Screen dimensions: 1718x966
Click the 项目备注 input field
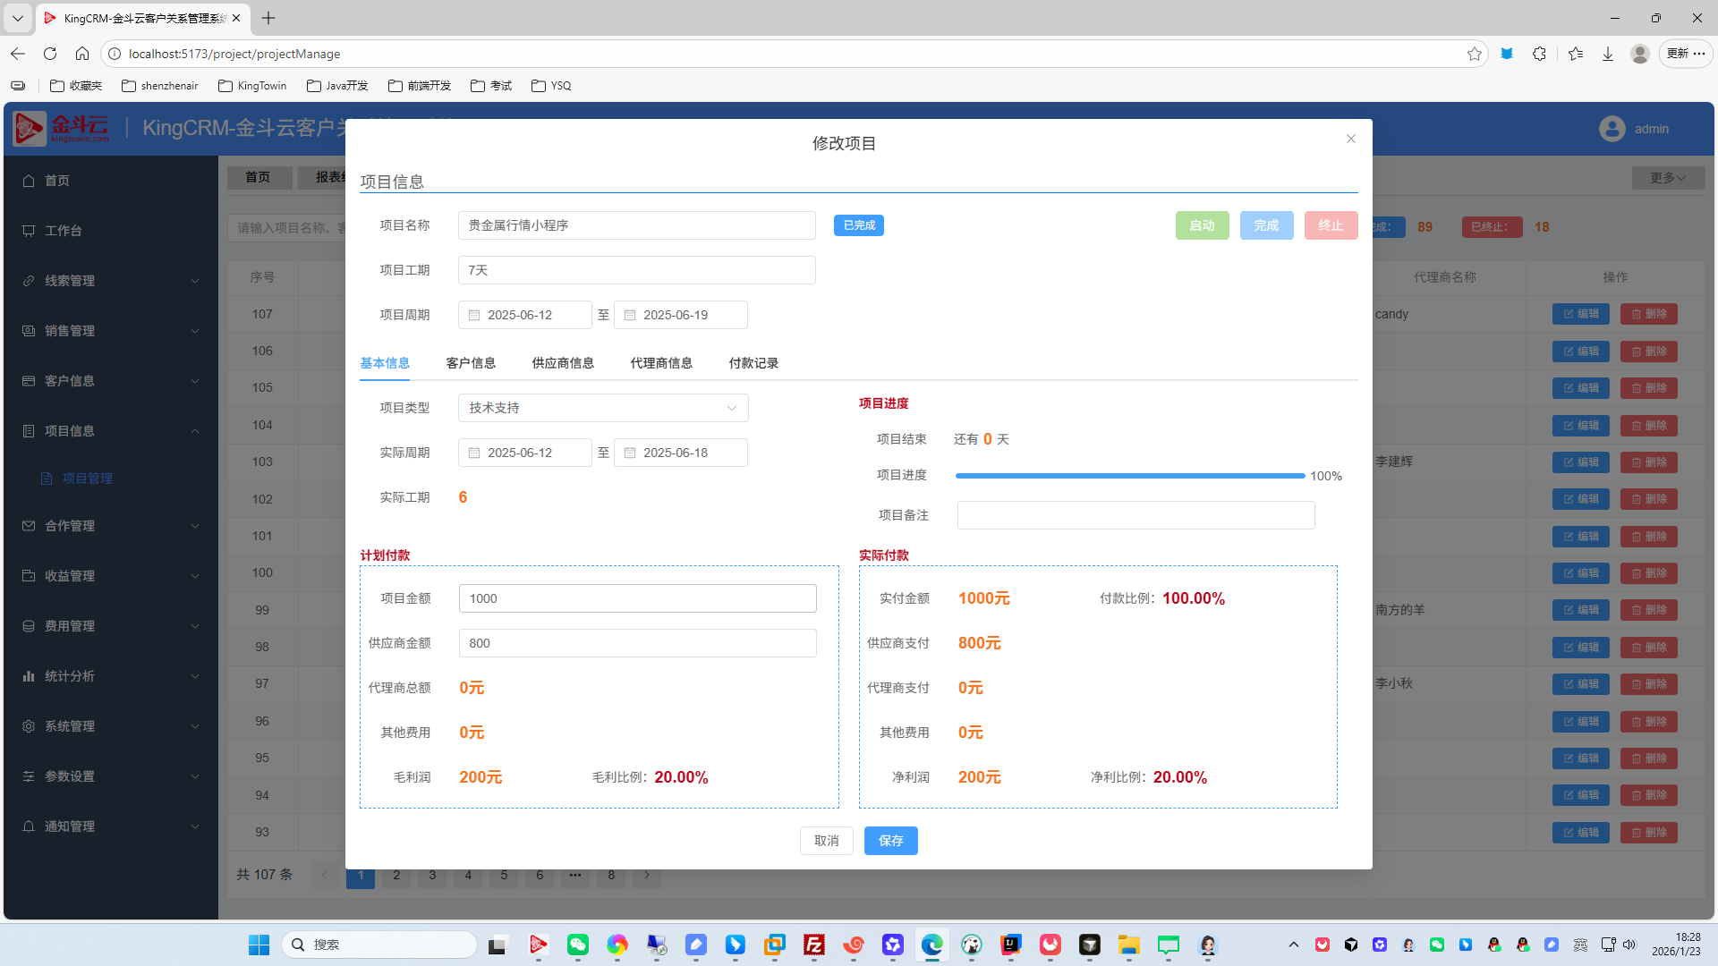click(x=1135, y=515)
